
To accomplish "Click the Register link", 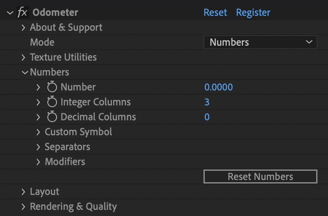I will [x=253, y=13].
